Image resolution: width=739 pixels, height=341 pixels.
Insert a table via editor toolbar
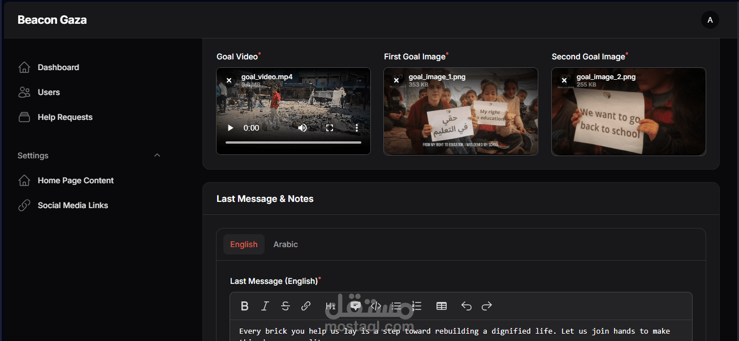(442, 306)
